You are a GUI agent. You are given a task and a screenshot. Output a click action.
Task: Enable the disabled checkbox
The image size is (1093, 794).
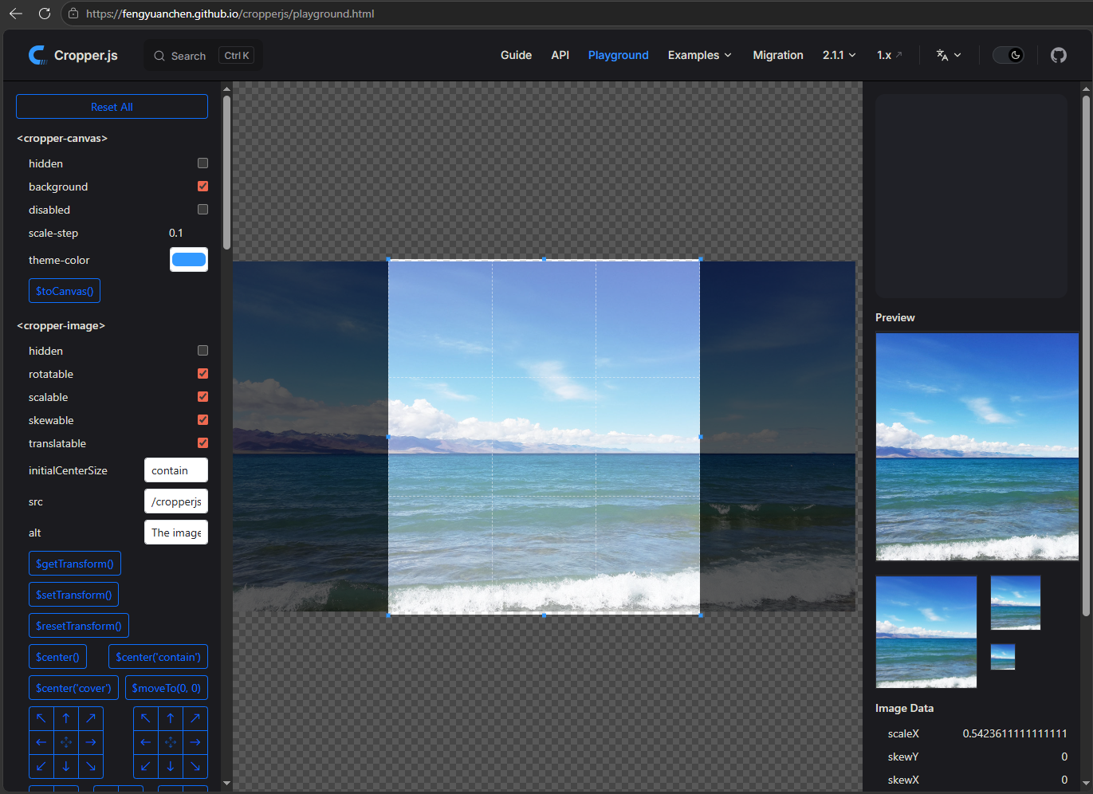coord(202,209)
